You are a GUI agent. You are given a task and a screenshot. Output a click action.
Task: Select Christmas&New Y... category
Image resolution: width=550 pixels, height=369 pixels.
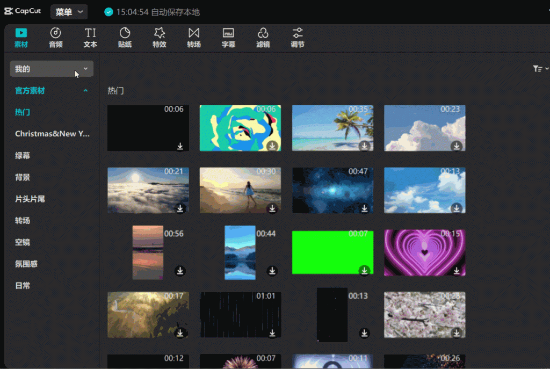[x=52, y=134]
